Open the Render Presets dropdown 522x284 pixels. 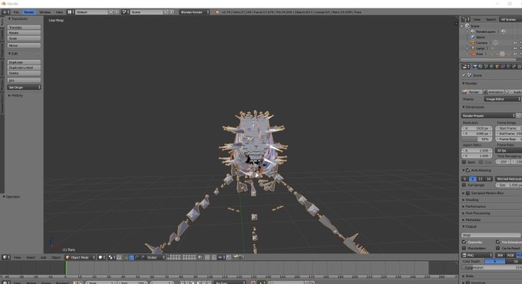click(x=488, y=116)
